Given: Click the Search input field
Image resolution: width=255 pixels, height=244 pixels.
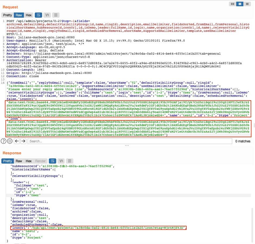Looking at the screenshot, I should tap(130, 141).
